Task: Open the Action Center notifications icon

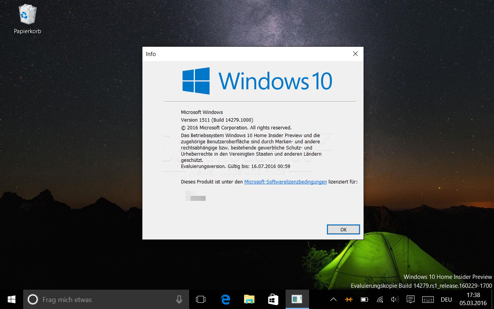Action: [x=411, y=299]
